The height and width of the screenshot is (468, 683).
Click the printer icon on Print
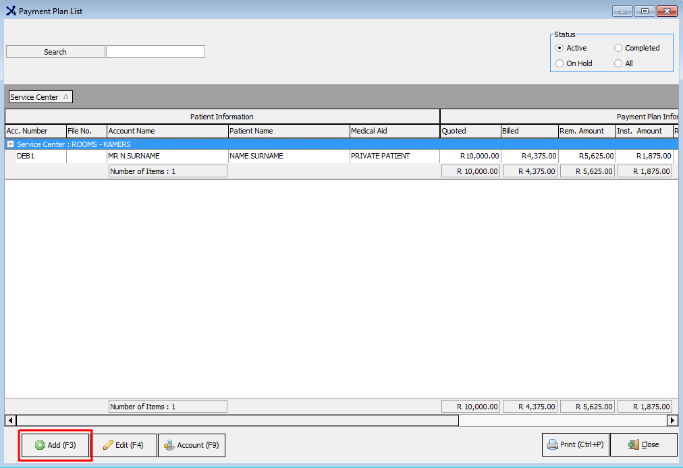pos(552,444)
